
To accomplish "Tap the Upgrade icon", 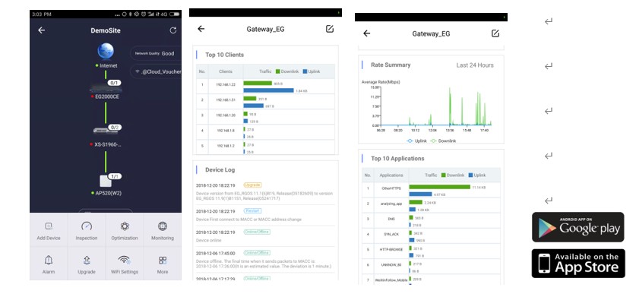I will coord(87,260).
